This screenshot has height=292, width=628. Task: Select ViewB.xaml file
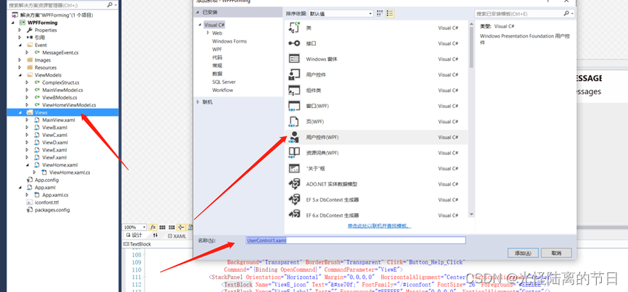(54, 128)
